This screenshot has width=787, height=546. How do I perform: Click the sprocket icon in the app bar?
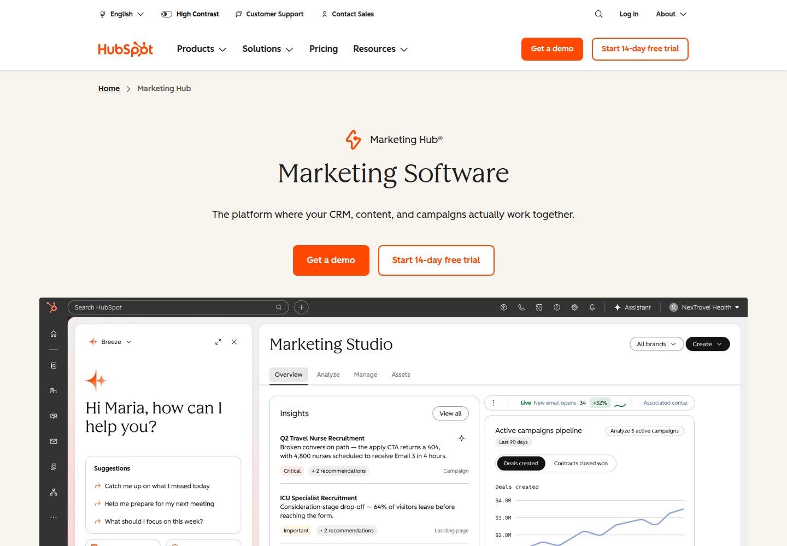click(x=52, y=307)
